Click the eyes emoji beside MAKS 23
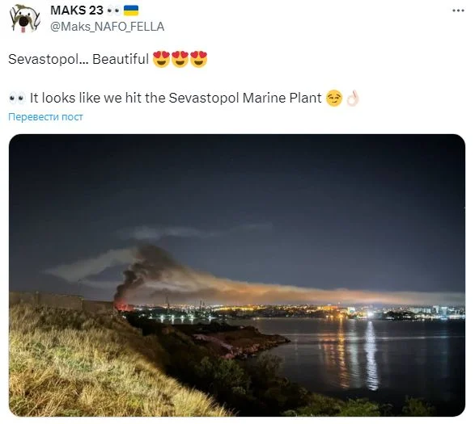The image size is (475, 424). 114,10
